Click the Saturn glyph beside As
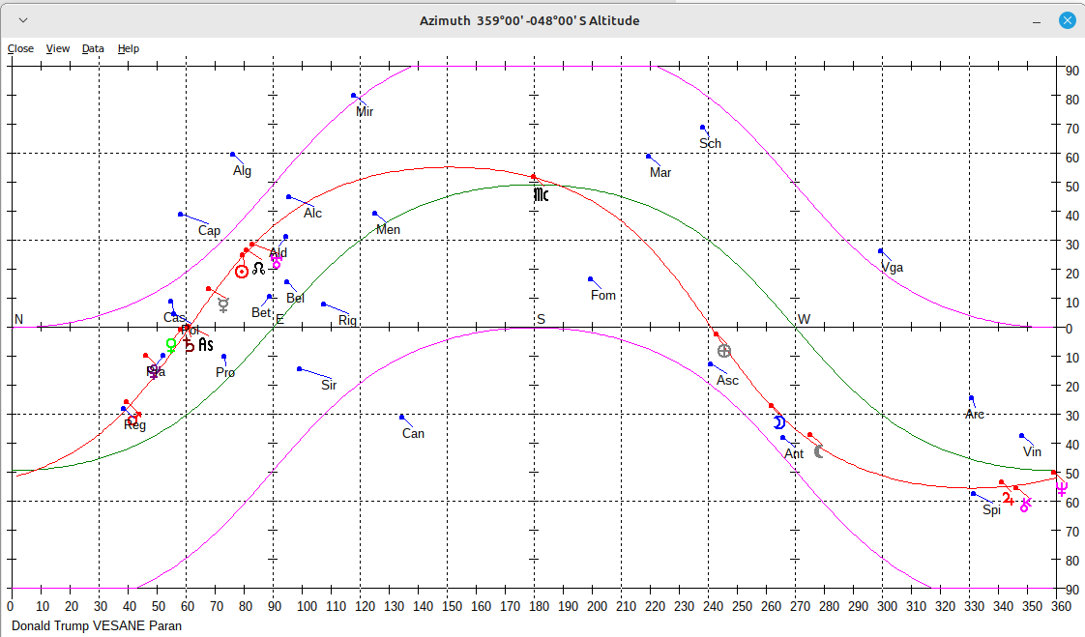Screen dimensions: 1085x637 [190, 345]
